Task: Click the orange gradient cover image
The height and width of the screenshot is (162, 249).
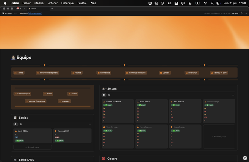Action: coord(124,32)
